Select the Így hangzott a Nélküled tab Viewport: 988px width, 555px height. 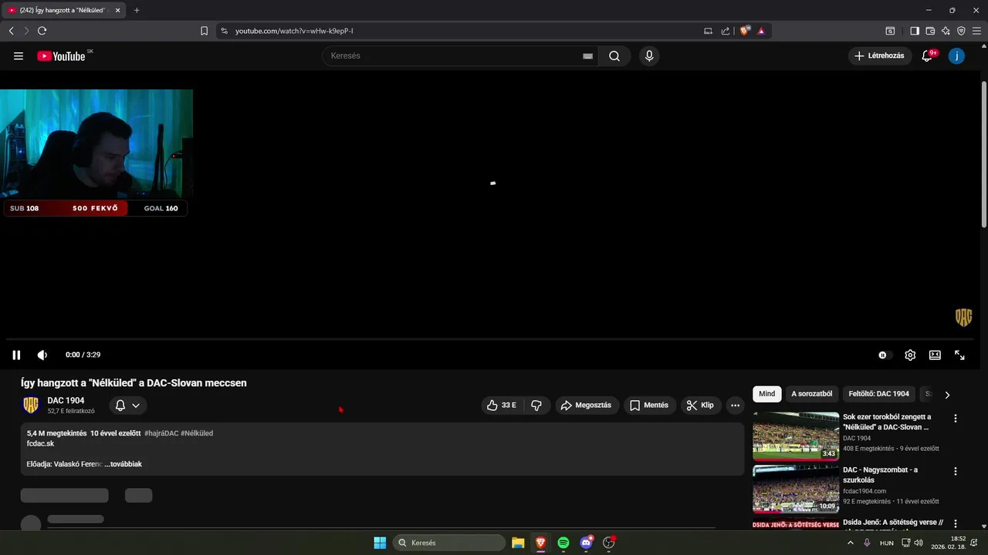(65, 10)
